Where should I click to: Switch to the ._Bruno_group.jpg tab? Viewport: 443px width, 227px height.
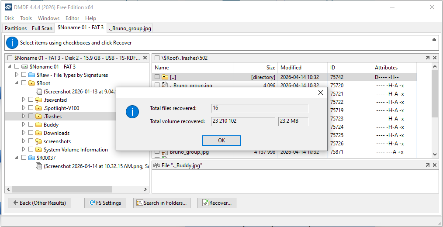click(130, 28)
